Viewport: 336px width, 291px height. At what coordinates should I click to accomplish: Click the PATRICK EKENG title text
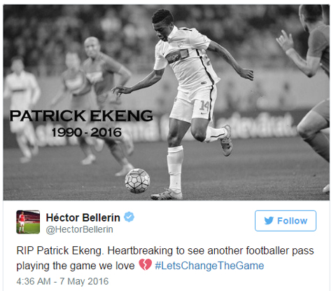click(x=81, y=116)
